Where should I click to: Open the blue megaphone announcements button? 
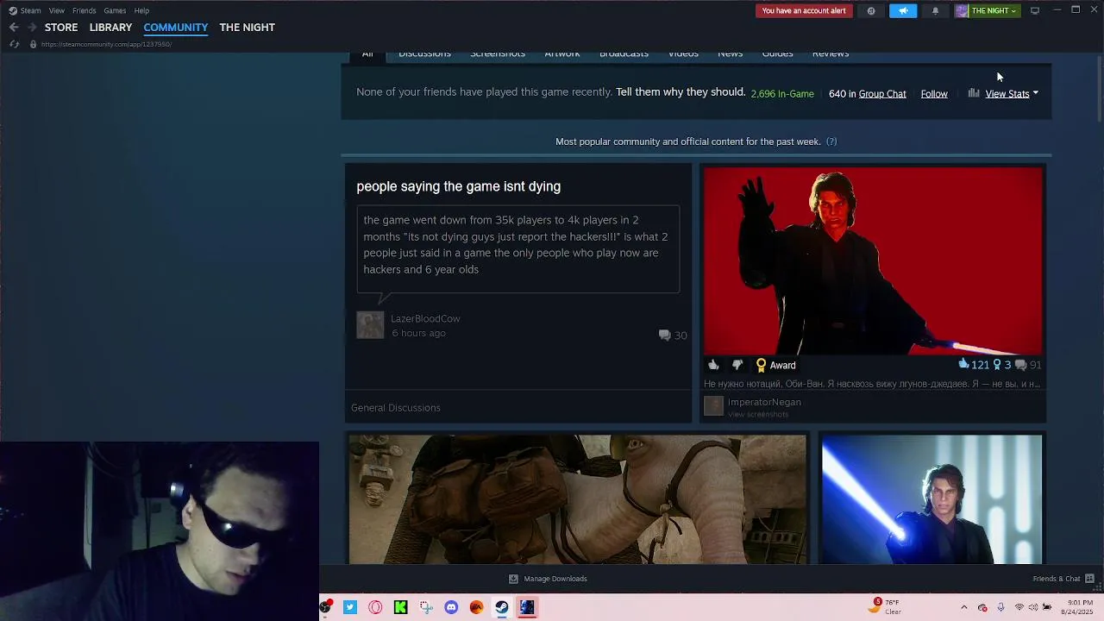click(903, 10)
